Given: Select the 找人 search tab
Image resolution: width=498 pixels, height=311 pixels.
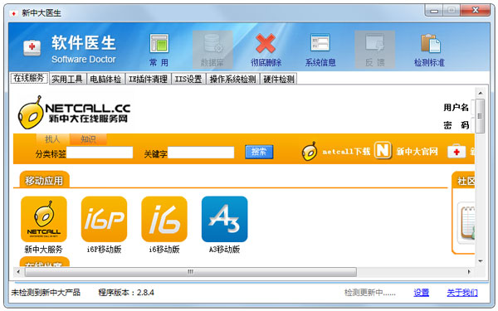Looking at the screenshot, I should click(52, 139).
